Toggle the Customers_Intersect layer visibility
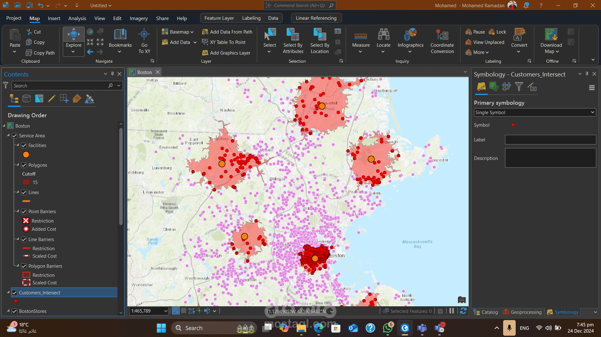 14,293
